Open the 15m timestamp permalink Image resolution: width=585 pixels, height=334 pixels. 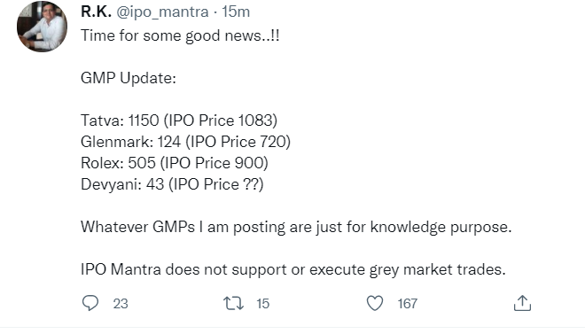click(x=236, y=12)
